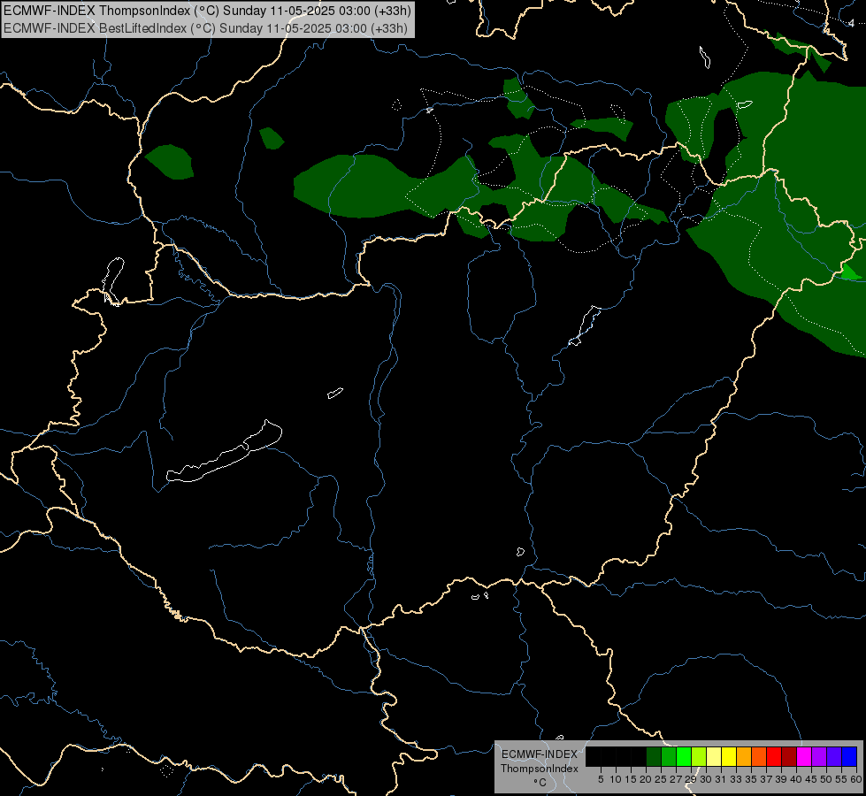Click the legend tick value '27'

[x=676, y=779]
